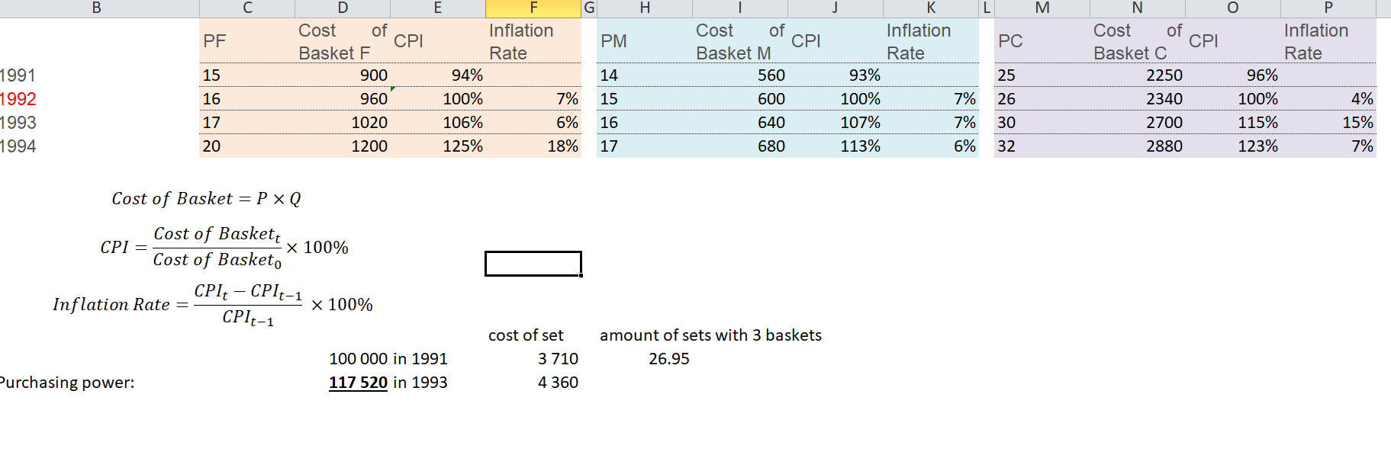This screenshot has width=1391, height=455.
Task: Select the PF header cell
Action: tap(247, 41)
